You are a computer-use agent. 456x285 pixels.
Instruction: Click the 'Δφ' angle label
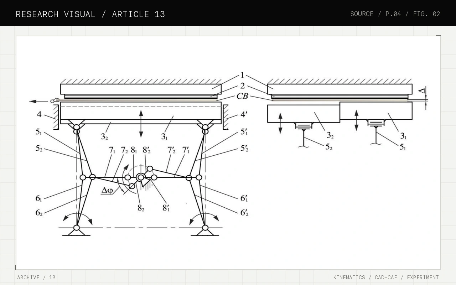107,190
